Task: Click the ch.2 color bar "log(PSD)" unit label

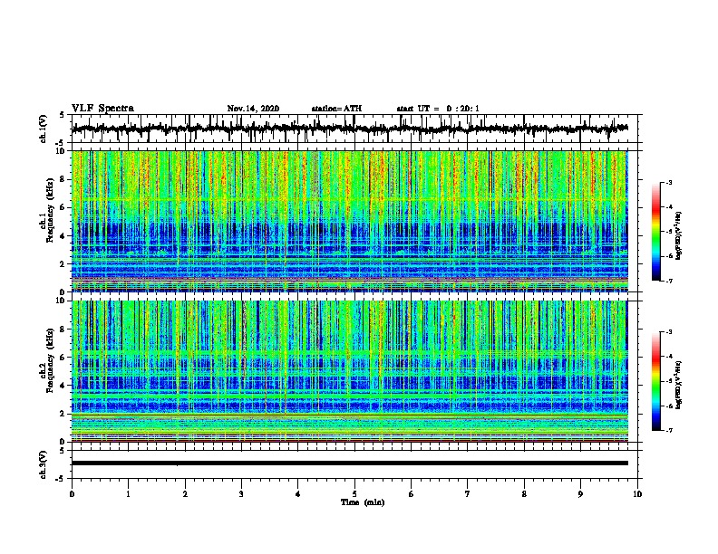Action: click(679, 385)
